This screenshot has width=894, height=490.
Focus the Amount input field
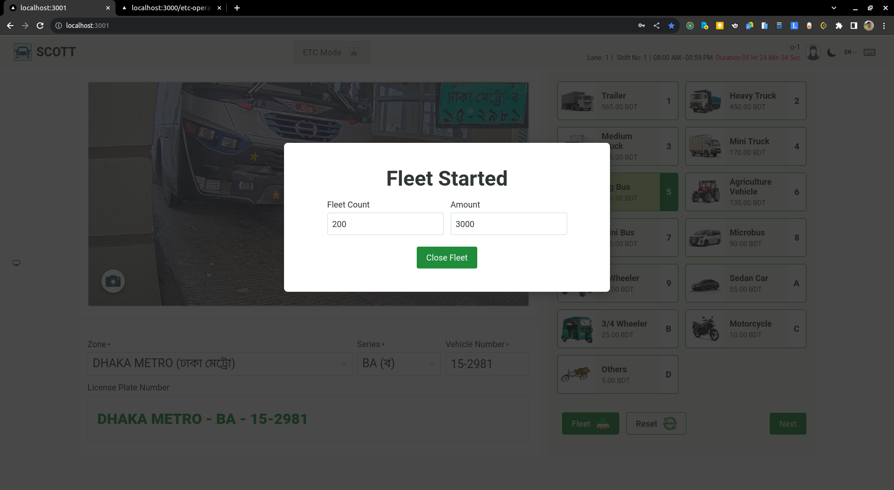pos(508,224)
